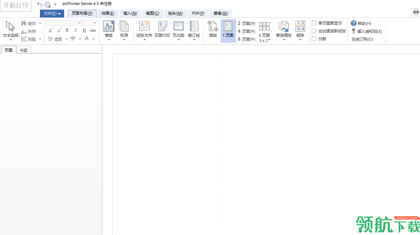The height and width of the screenshot is (235, 420).
Task: Select the 遮罩 mask tool
Action: (x=55, y=39)
